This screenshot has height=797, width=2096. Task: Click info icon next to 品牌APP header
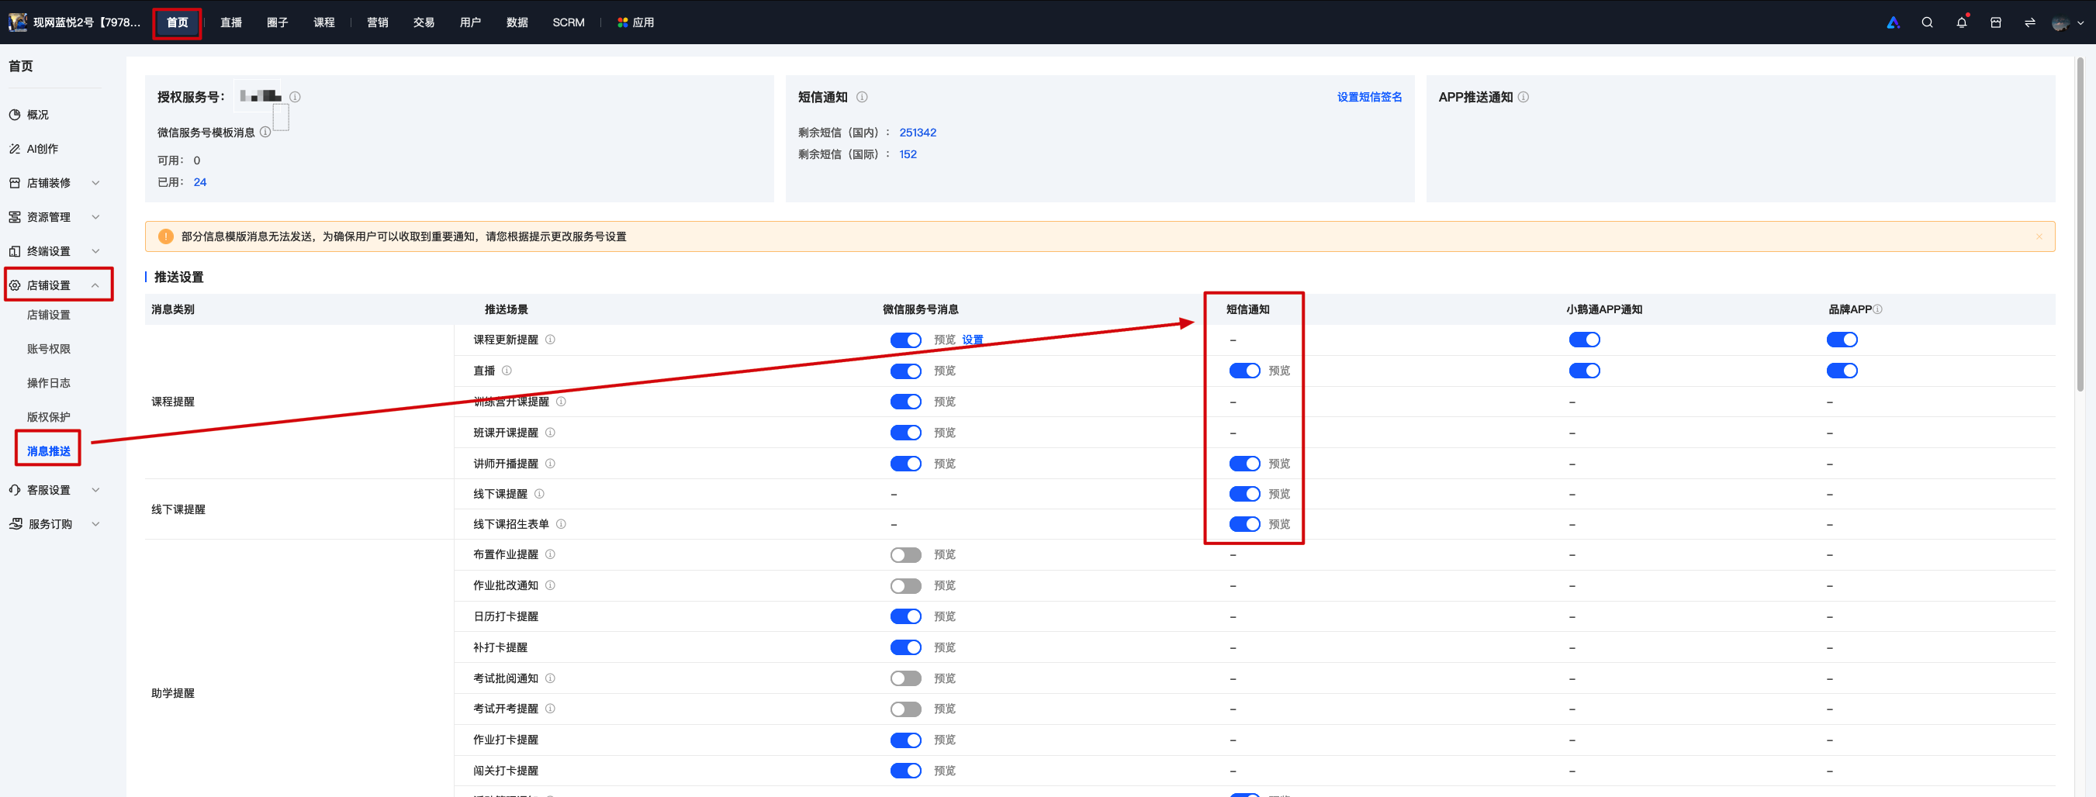pos(1877,309)
